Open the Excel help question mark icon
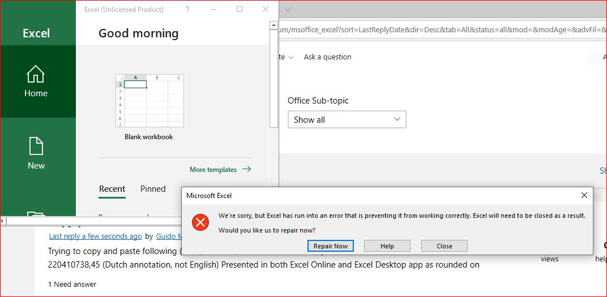Screen dimensions: 607x297 click(x=187, y=9)
